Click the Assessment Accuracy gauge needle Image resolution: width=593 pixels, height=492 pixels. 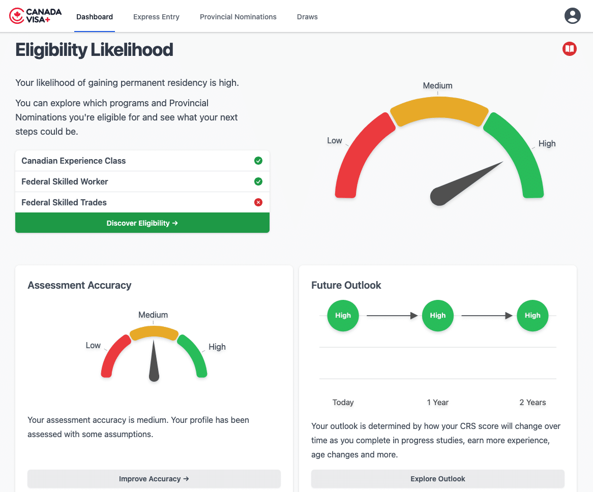coord(154,363)
